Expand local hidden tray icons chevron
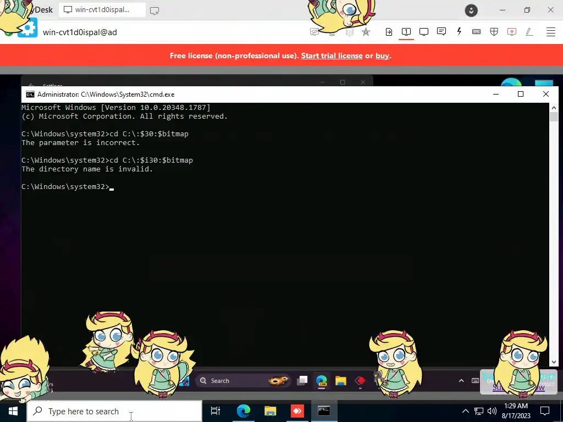 click(x=465, y=411)
